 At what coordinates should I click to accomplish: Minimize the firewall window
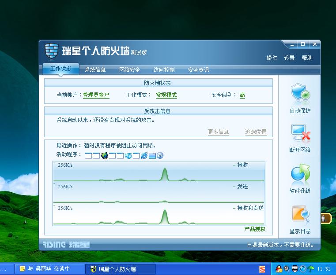tap(292, 44)
